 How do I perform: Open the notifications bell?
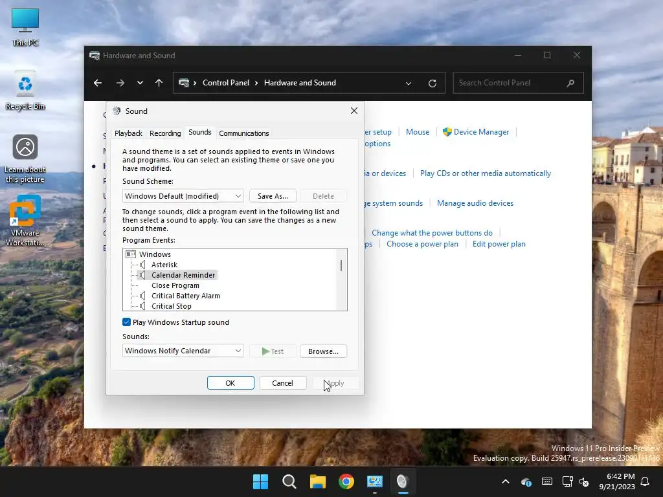(x=646, y=481)
